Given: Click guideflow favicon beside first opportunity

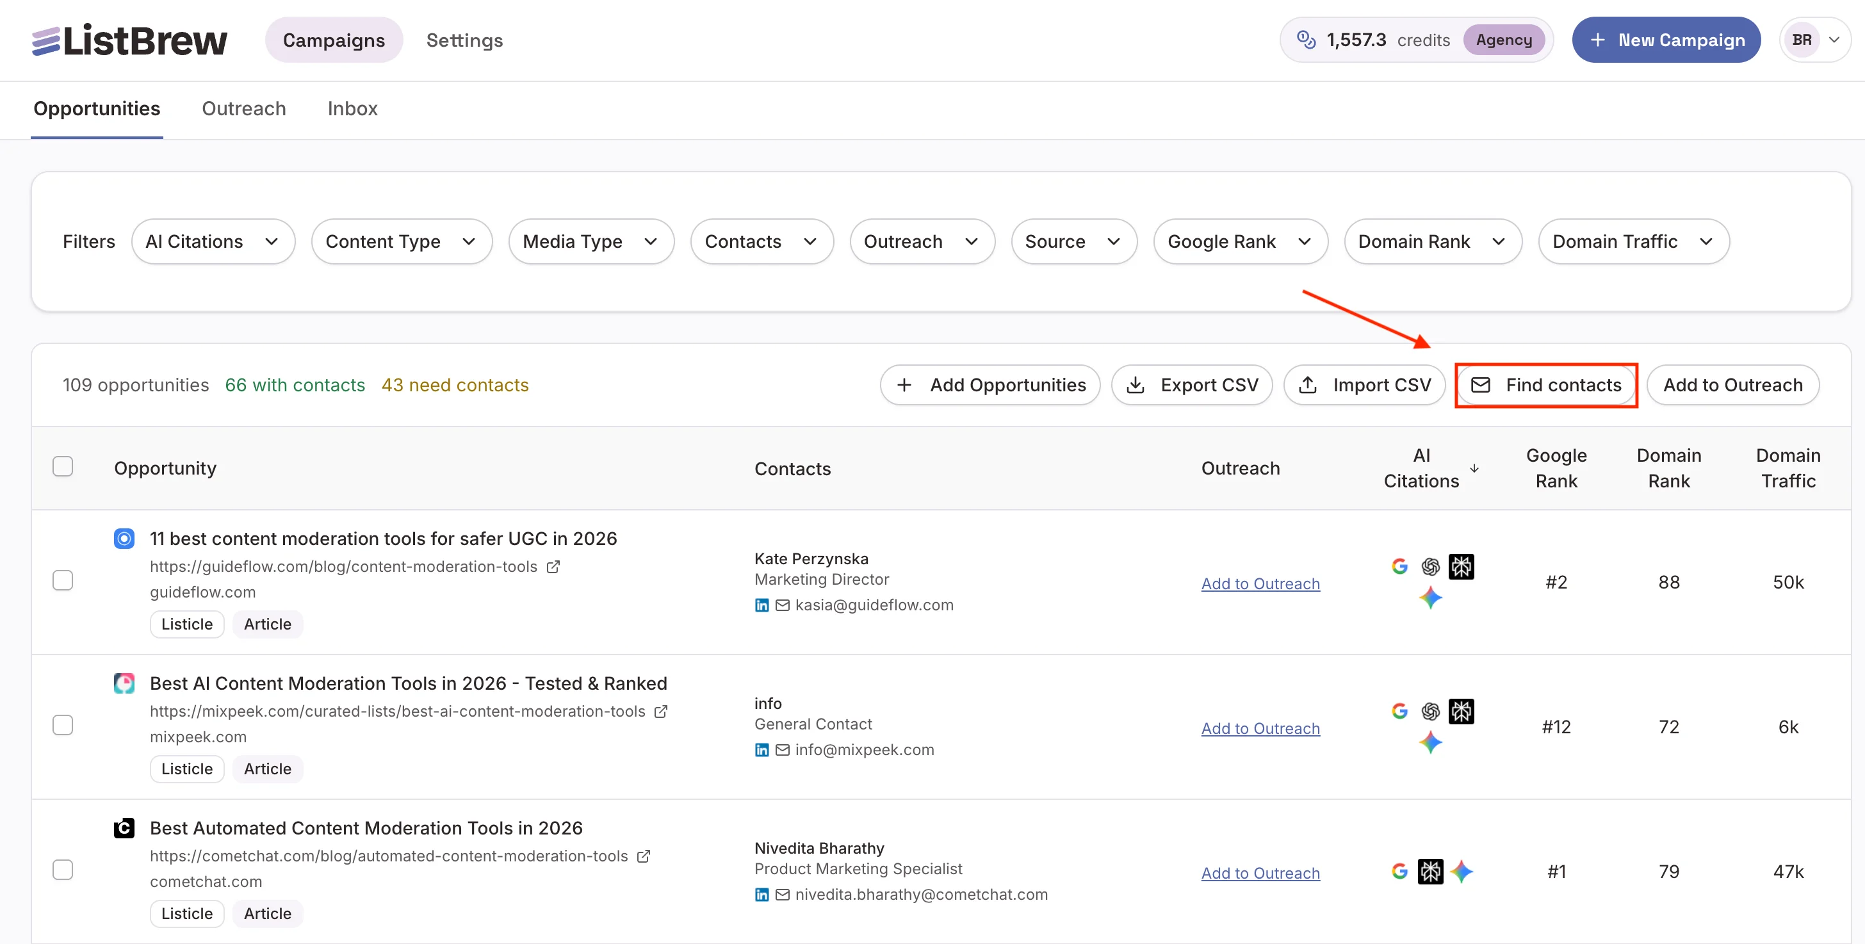Looking at the screenshot, I should click(x=124, y=539).
